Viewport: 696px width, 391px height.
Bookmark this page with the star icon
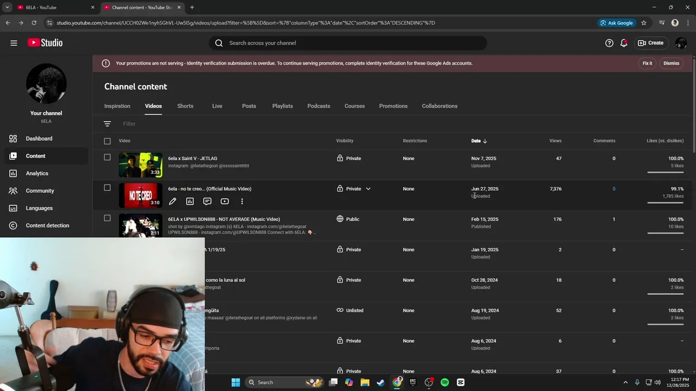[x=644, y=23]
